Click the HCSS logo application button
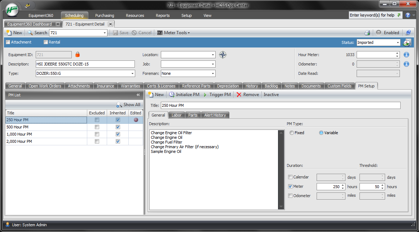Screen dimensions: 419x232 click(12, 10)
